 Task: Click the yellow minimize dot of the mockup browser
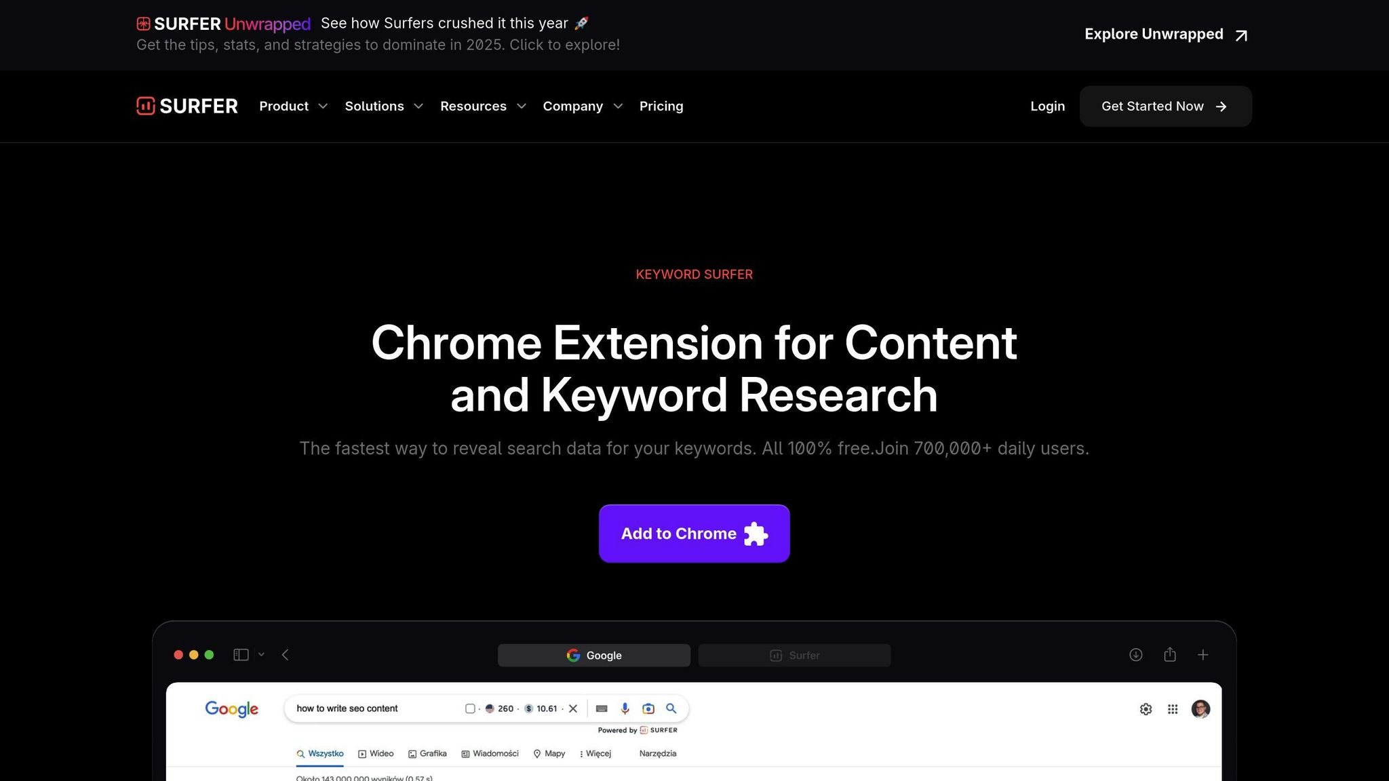pyautogui.click(x=194, y=655)
